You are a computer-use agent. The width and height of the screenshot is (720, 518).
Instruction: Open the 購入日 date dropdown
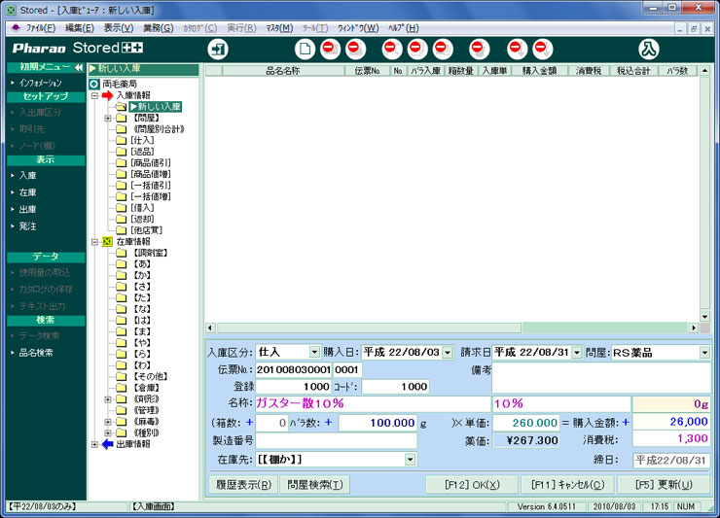[448, 353]
